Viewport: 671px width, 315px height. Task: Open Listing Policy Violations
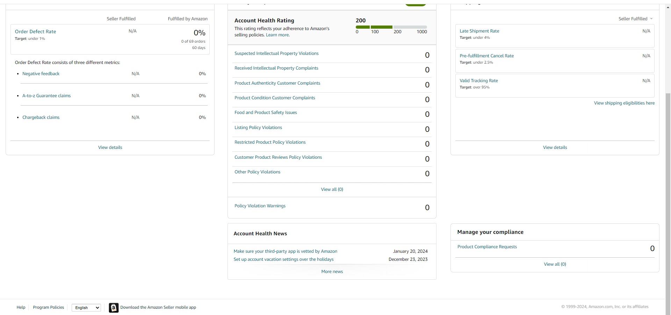[x=258, y=128]
